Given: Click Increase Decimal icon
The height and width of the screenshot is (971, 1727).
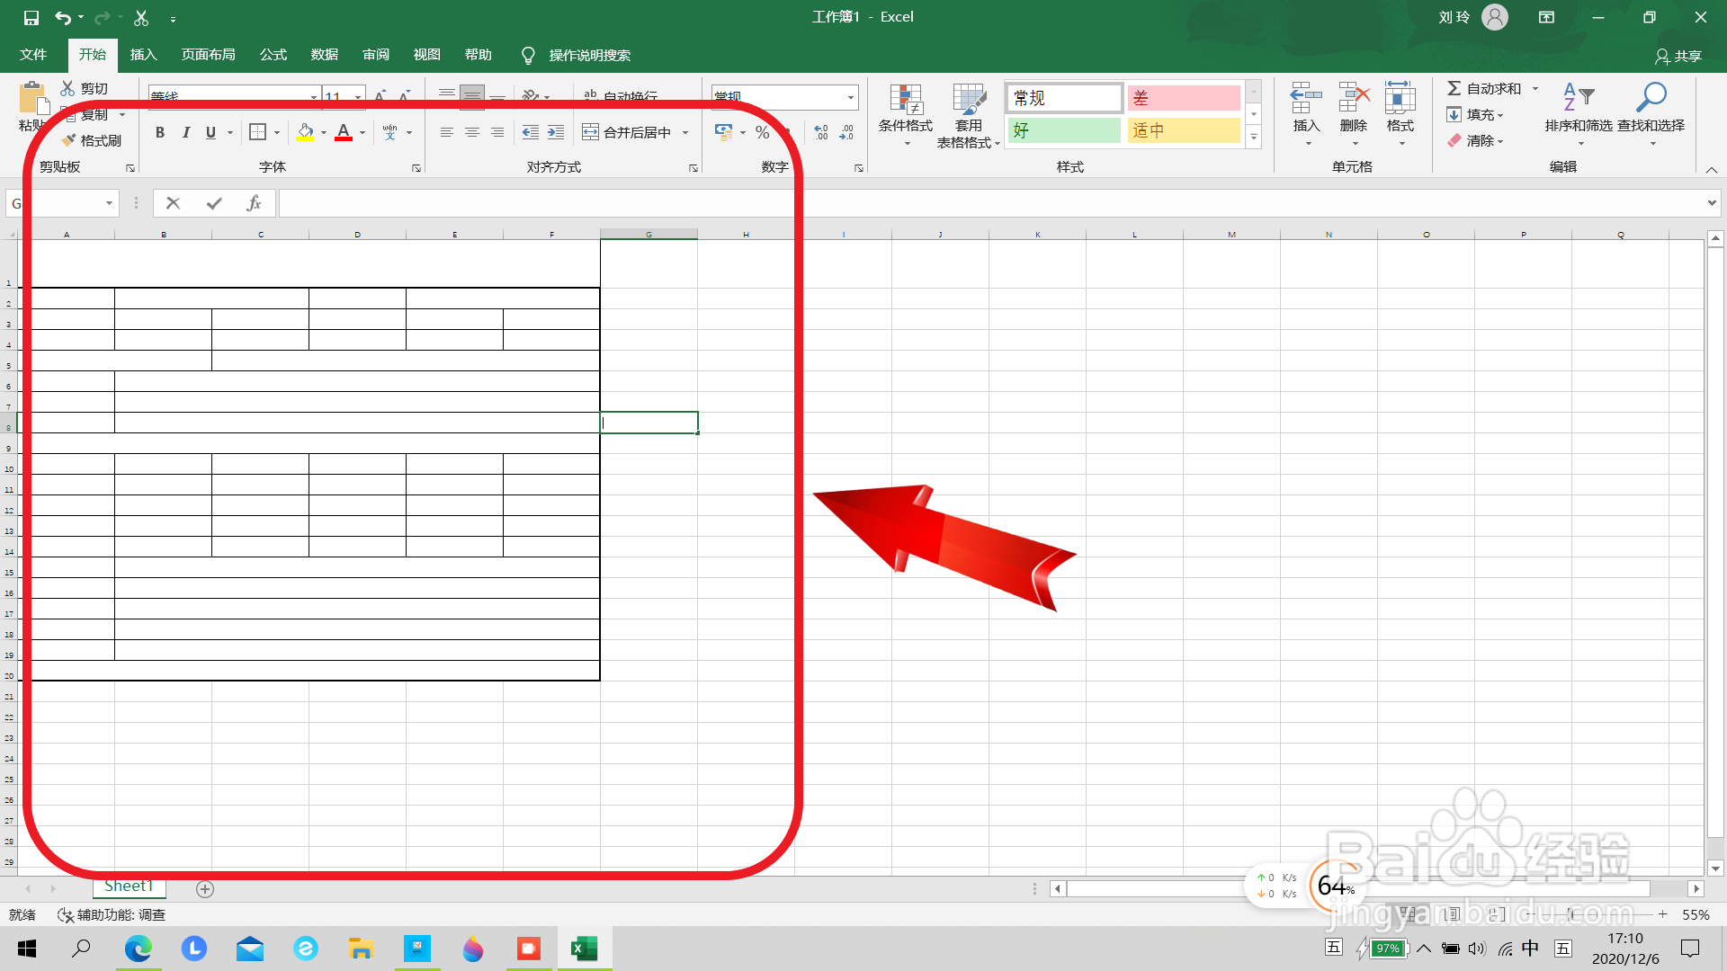Looking at the screenshot, I should 821,133.
